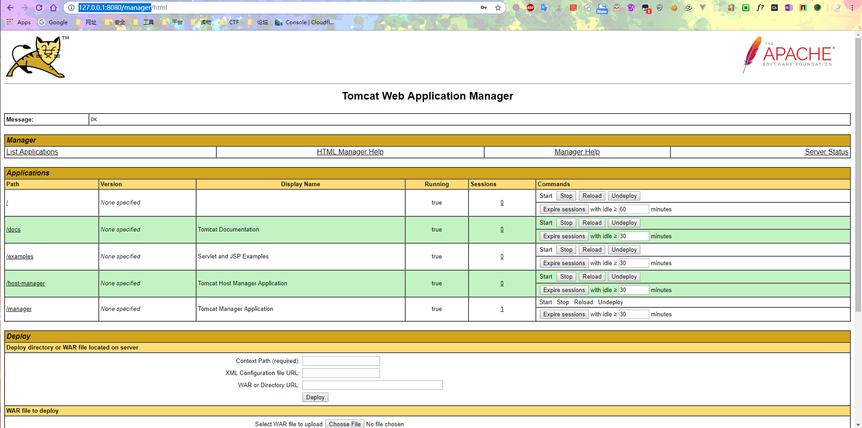Reload the page with the refresh icon
The height and width of the screenshot is (428, 862).
(x=39, y=8)
